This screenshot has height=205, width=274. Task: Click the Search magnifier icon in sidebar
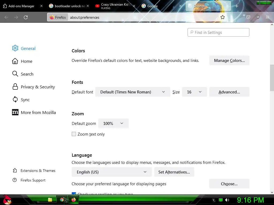[15, 74]
